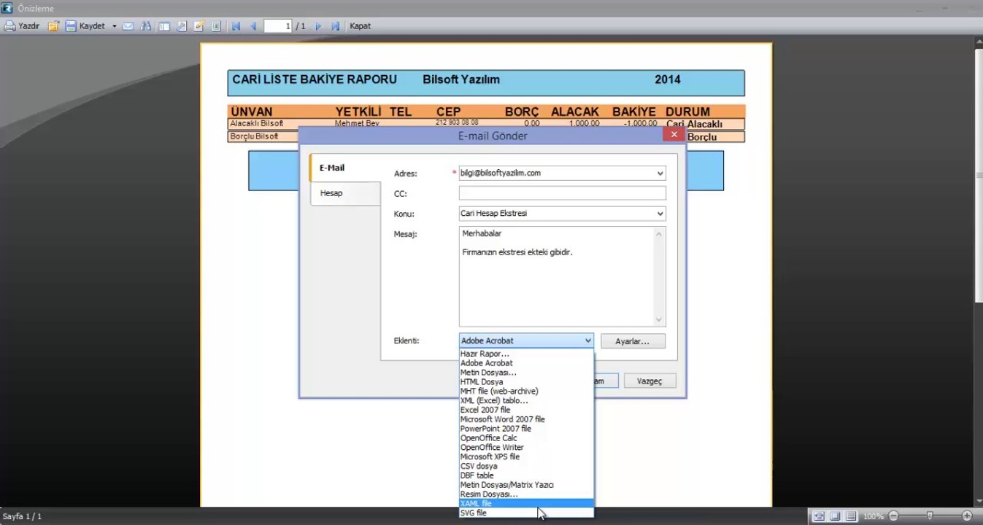Click the Mesaj box scroll-up arrow
The width and height of the screenshot is (983, 525).
point(659,233)
